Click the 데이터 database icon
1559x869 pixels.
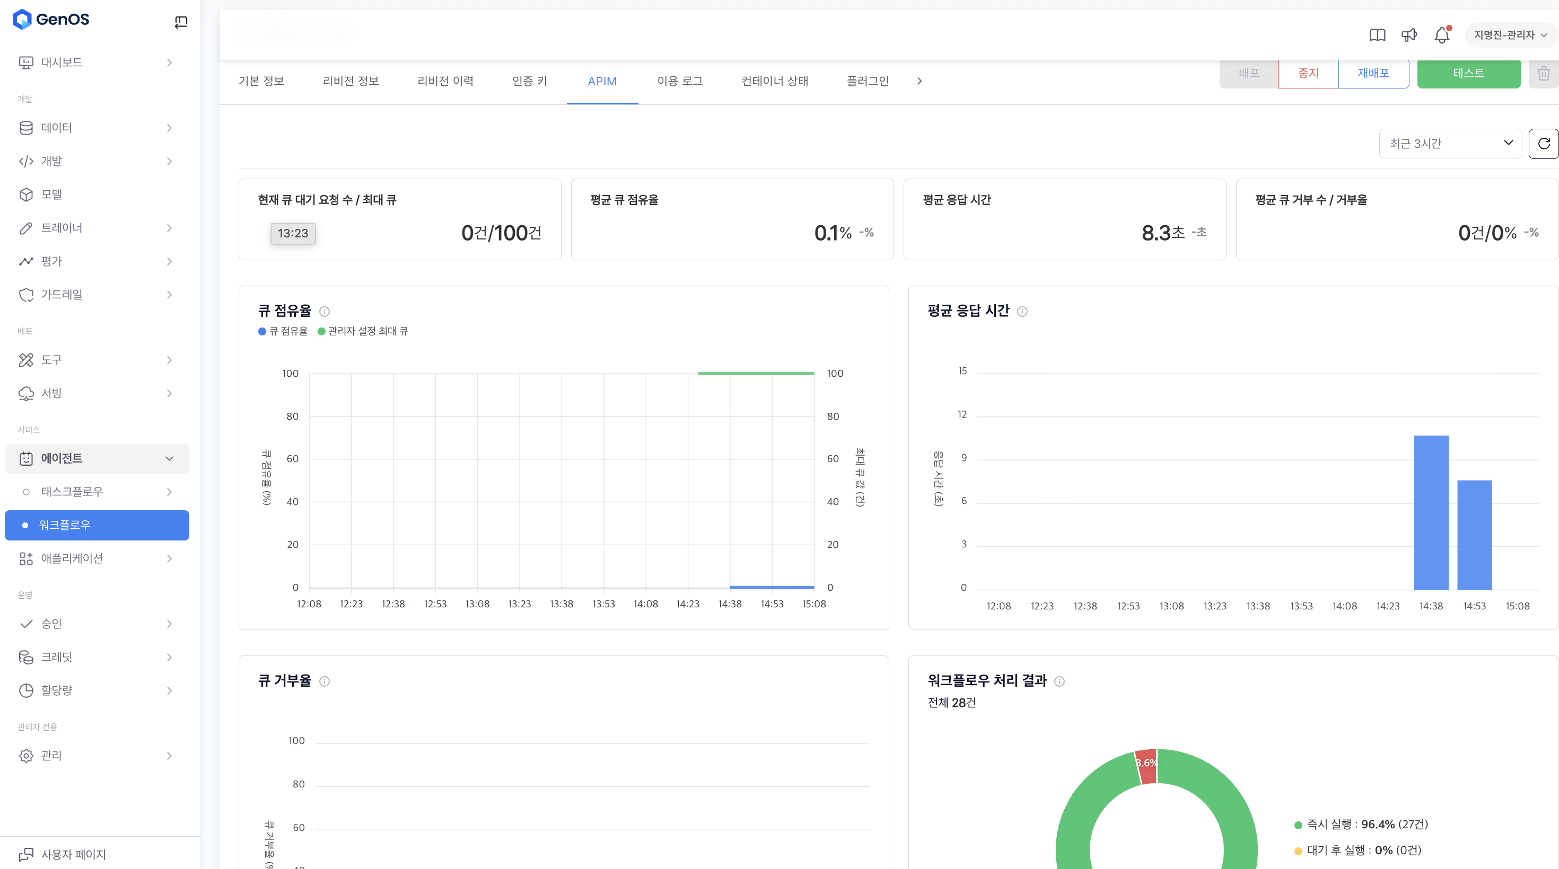click(26, 128)
